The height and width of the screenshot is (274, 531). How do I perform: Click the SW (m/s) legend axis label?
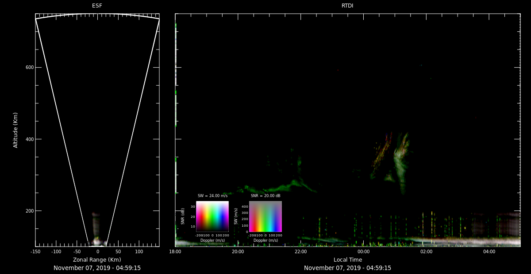235,216
